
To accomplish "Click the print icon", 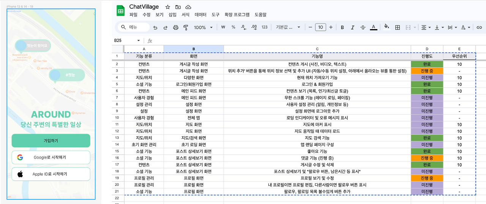I will tap(176, 27).
